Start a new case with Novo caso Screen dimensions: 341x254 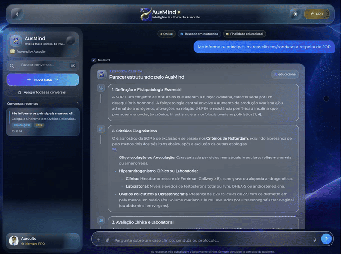[x=43, y=80]
